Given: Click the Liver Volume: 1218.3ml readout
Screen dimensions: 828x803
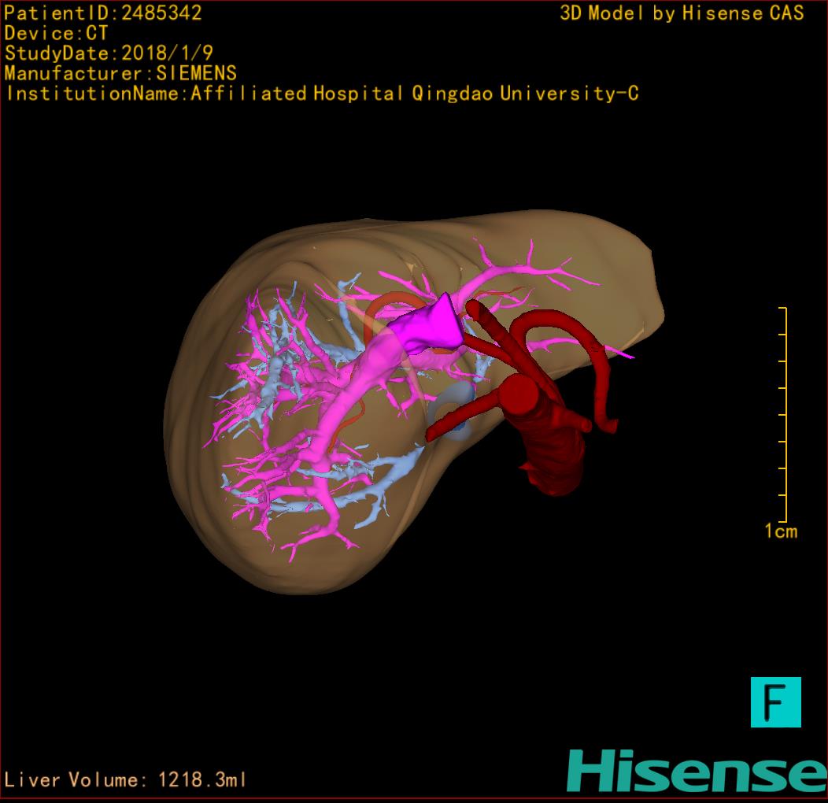Looking at the screenshot, I should [126, 780].
